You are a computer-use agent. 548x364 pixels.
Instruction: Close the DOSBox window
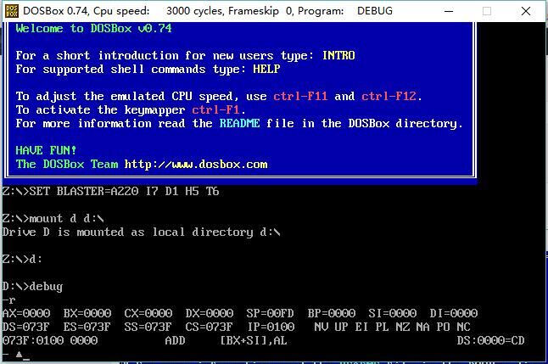526,11
